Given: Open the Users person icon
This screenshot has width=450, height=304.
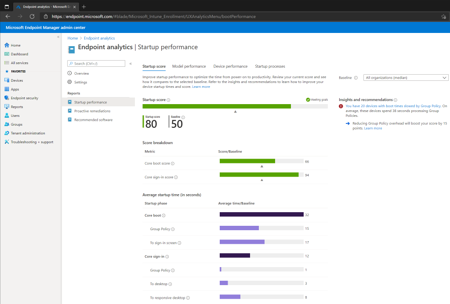Looking at the screenshot, I should pos(7,116).
